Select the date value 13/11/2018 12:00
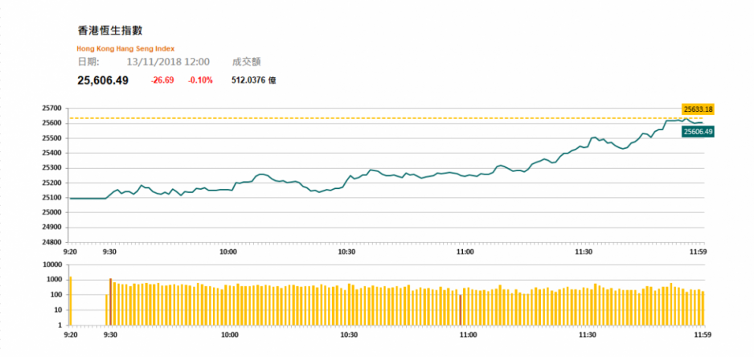Screen dimensions: 754x357 coord(168,62)
